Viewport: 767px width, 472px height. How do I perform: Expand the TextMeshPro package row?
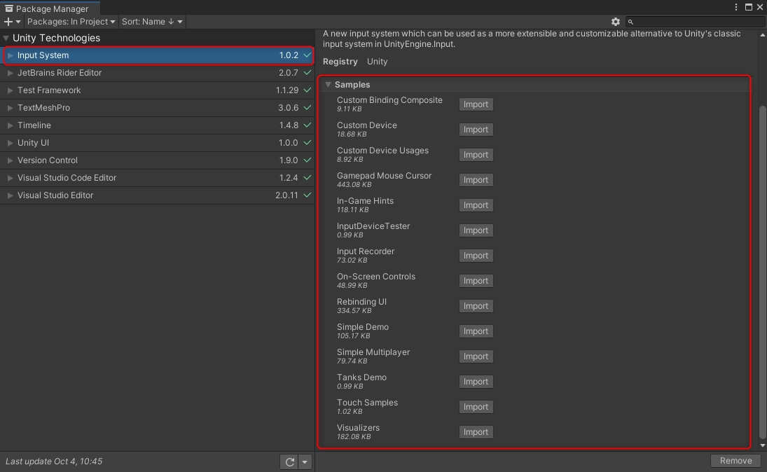click(10, 108)
